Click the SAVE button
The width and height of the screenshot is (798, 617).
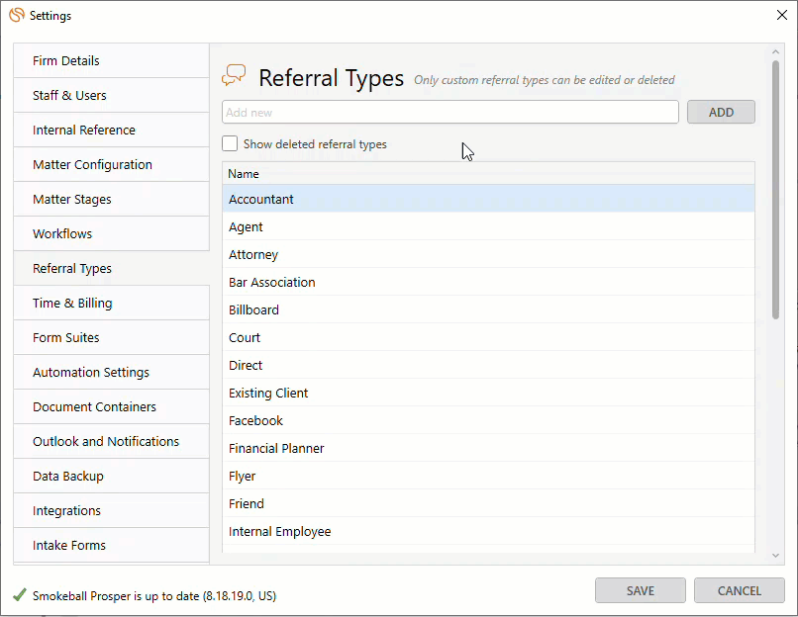[640, 590]
